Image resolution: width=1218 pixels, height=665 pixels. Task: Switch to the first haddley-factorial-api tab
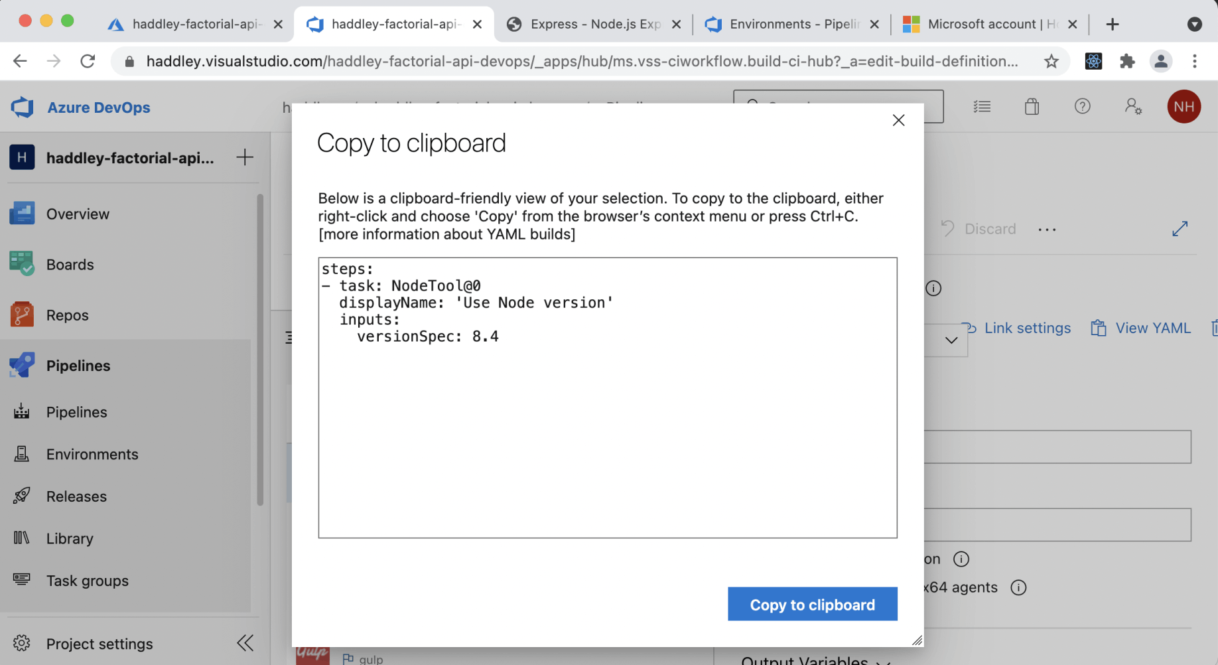(195, 24)
